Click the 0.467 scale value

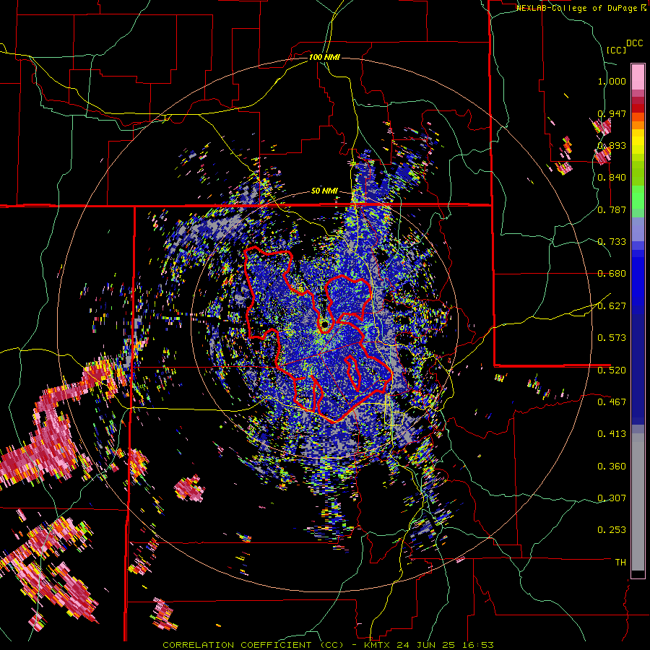tap(612, 402)
